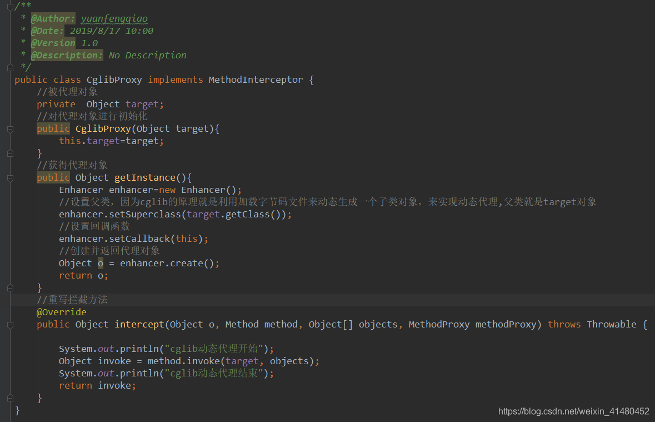Click the long comment starting "//设置父类"
The width and height of the screenshot is (655, 422).
click(328, 202)
